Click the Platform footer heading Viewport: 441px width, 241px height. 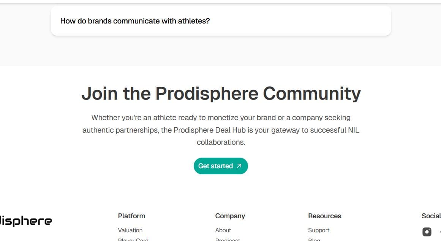[131, 216]
